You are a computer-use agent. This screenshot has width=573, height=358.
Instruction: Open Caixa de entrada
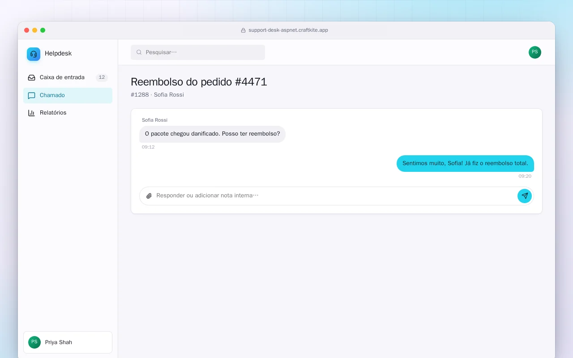coord(68,77)
